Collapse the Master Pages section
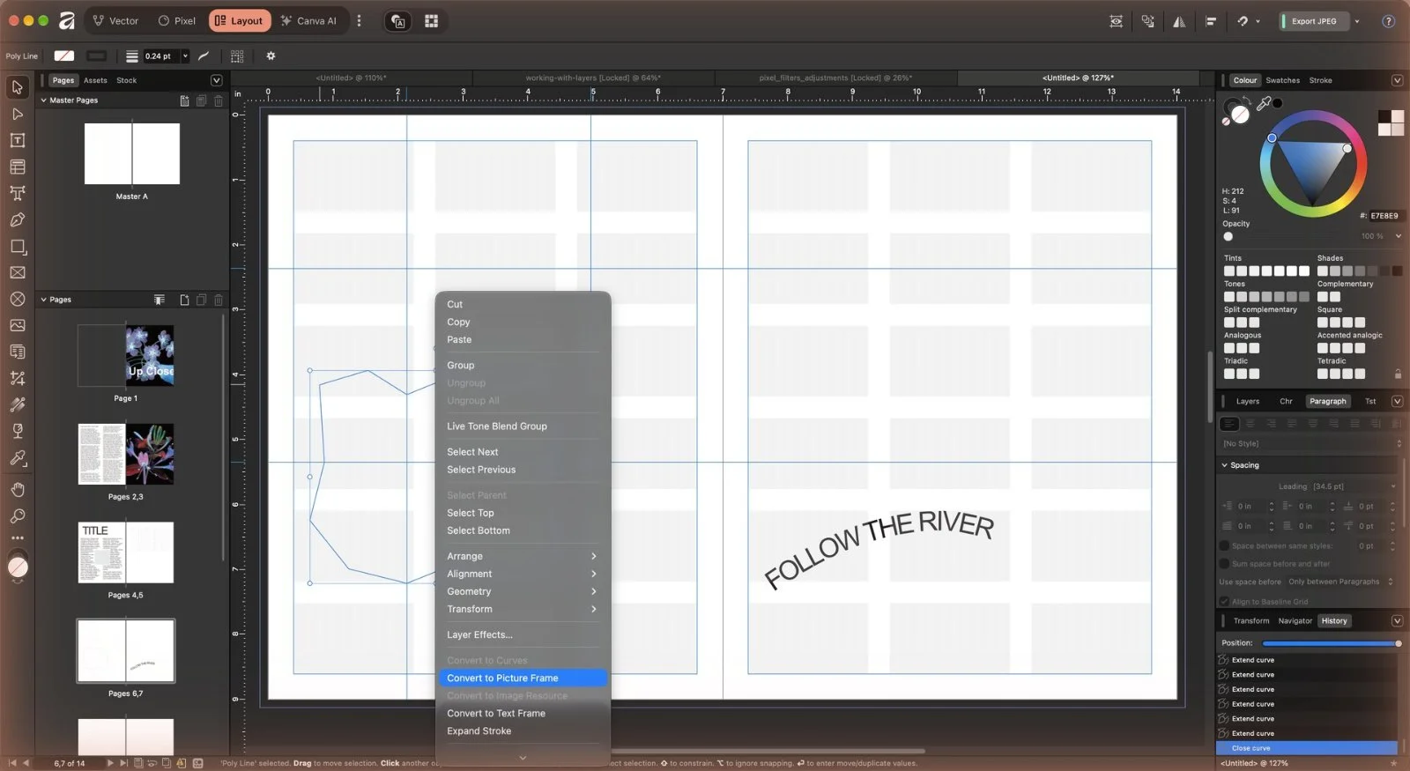The height and width of the screenshot is (771, 1410). (44, 100)
